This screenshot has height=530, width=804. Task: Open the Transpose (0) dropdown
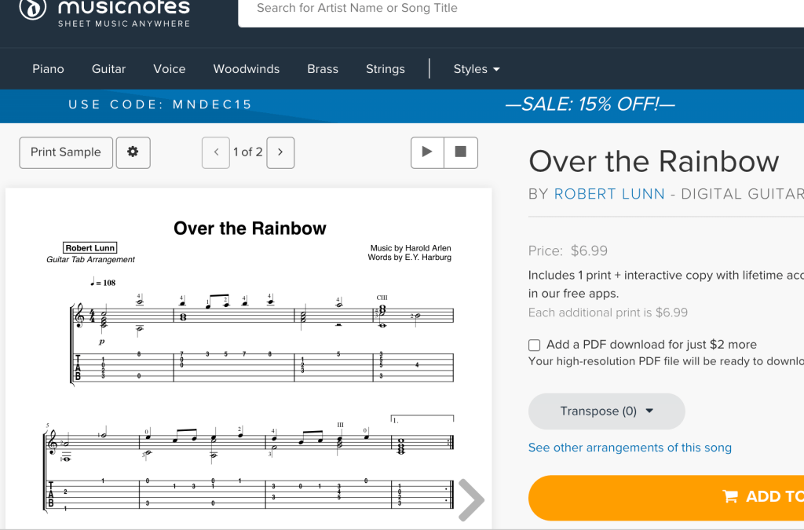[606, 411]
